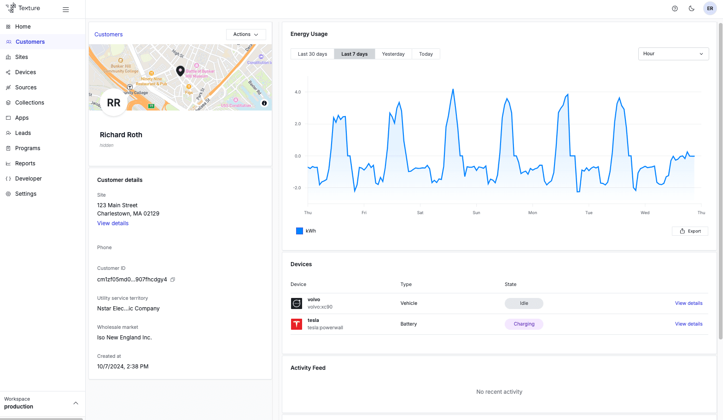Copy the Customer ID with the copy icon
Image resolution: width=723 pixels, height=420 pixels.
coord(173,280)
